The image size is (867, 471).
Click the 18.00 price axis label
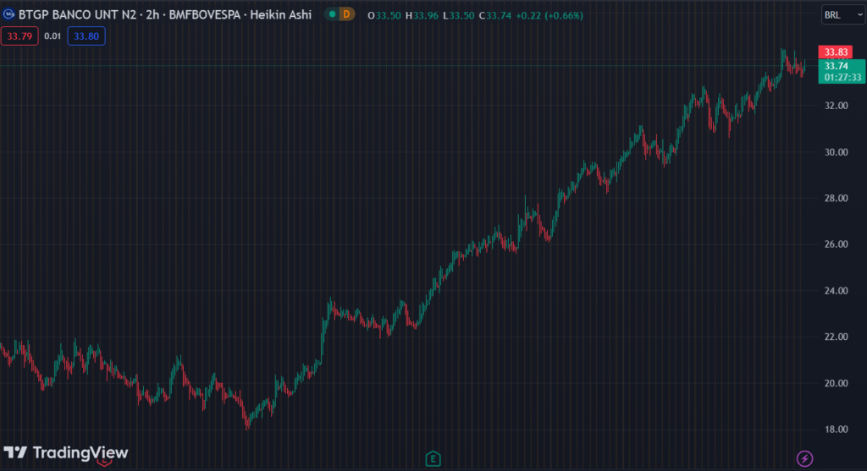click(x=836, y=429)
